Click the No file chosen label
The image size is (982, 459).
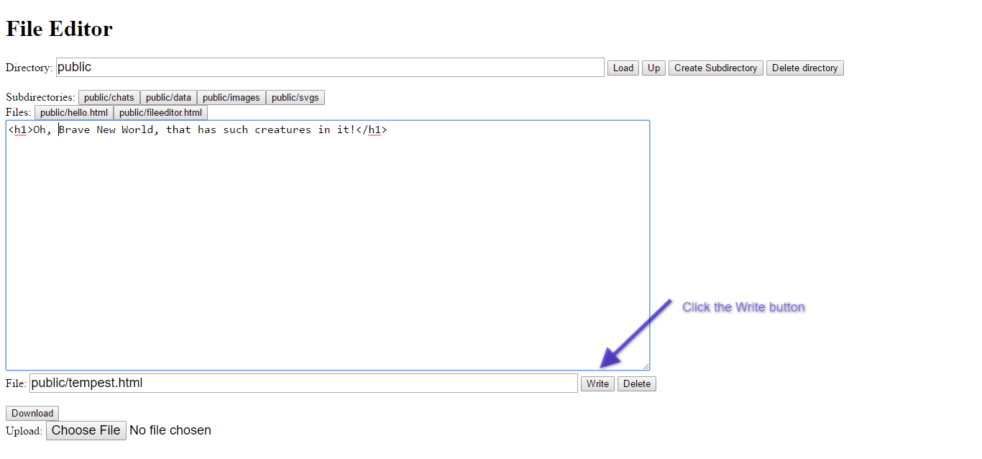click(x=170, y=430)
